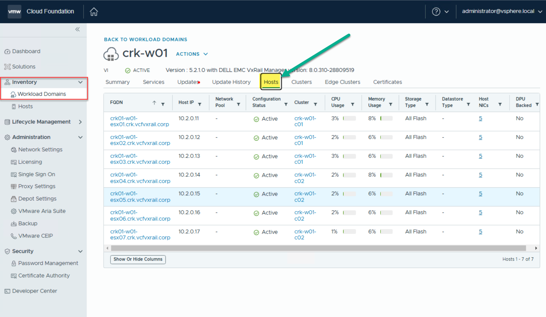The image size is (546, 317).
Task: Open Password Management in sidebar
Action: coord(48,263)
